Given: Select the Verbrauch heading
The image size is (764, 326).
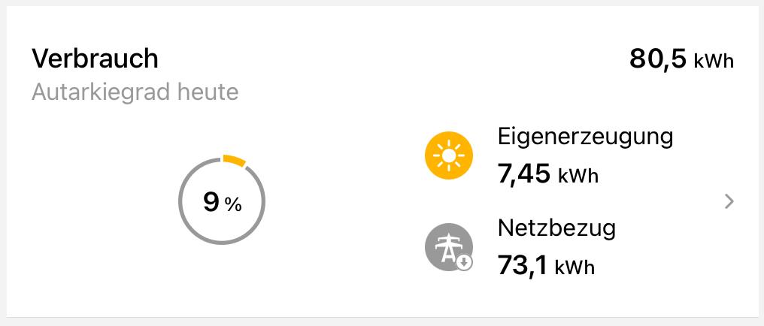Looking at the screenshot, I should pos(95,59).
